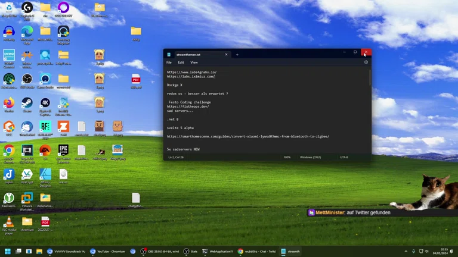
Task: Add a new tab in Notepad
Action: pos(237,55)
